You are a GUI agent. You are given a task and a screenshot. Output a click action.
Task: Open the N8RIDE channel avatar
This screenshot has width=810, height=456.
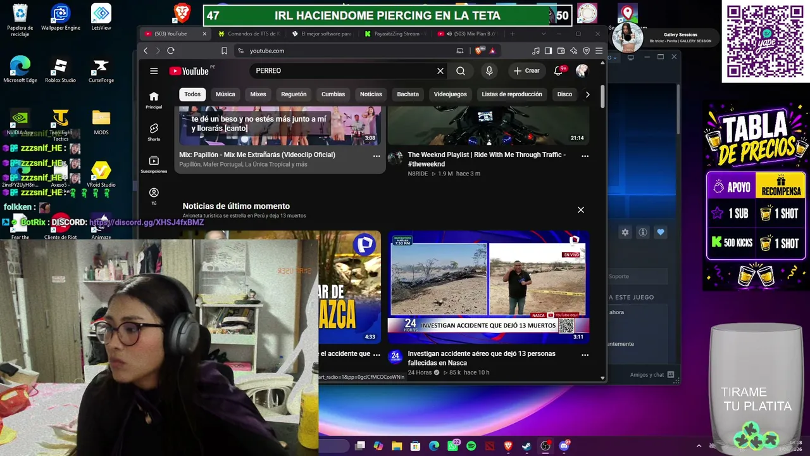point(395,158)
